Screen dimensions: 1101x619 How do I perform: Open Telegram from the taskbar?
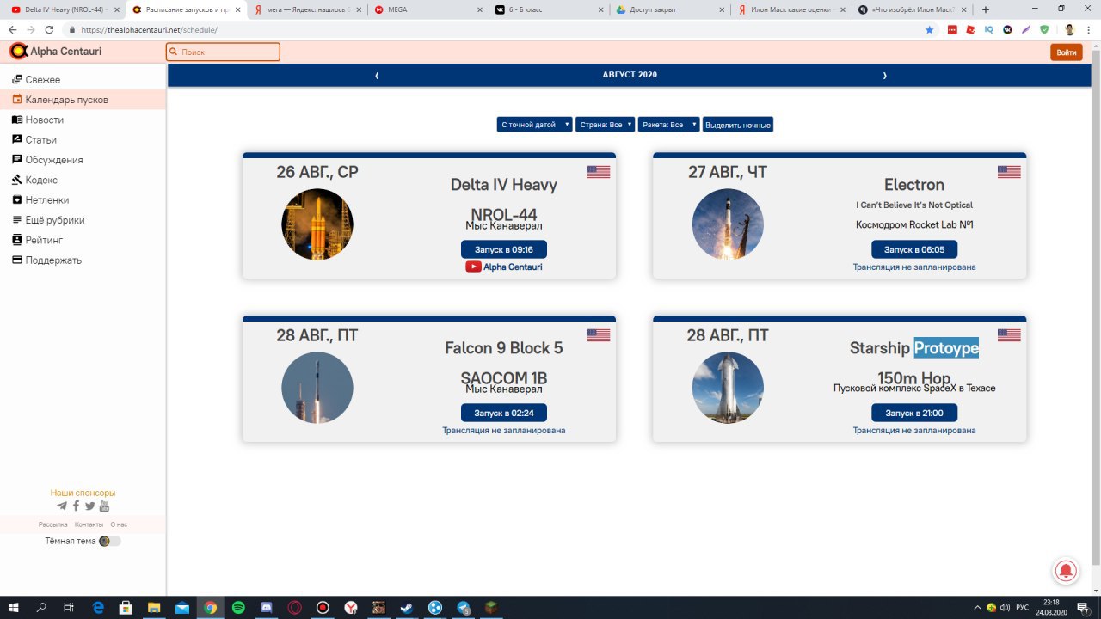pyautogui.click(x=464, y=608)
